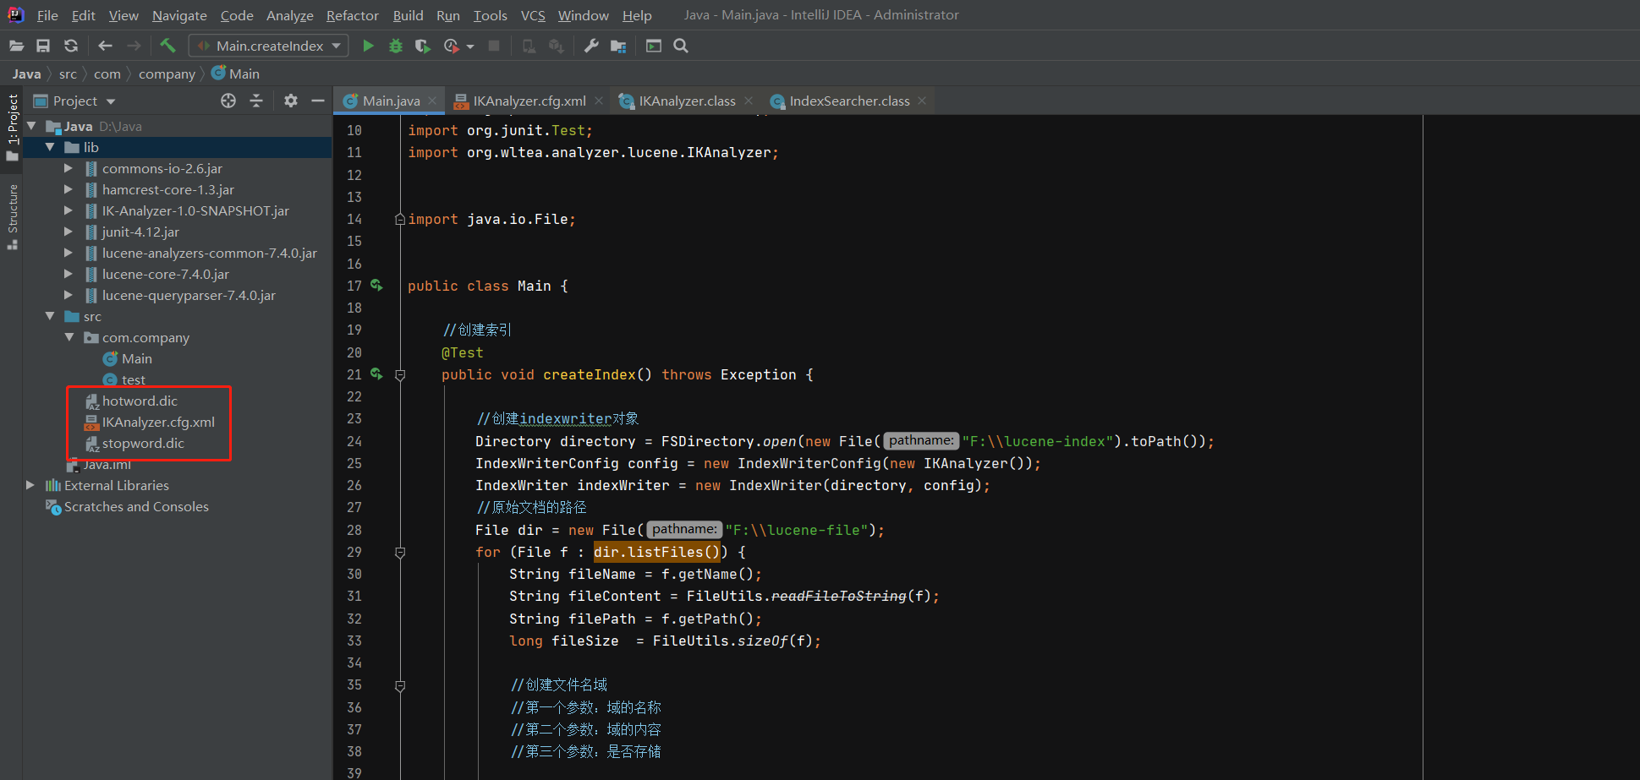Click the Profiler run icon

coord(452,46)
